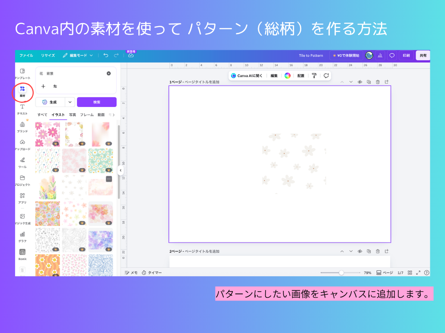Click the zoom slider handle
The width and height of the screenshot is (445, 333).
click(341, 273)
